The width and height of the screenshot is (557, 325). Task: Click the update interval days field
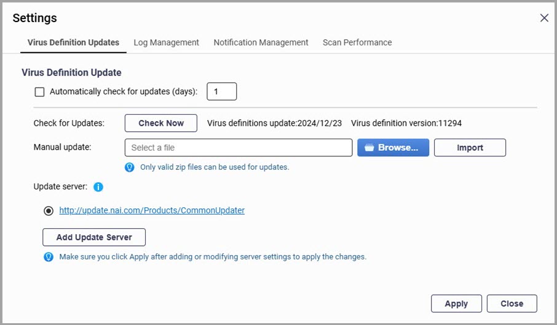pyautogui.click(x=222, y=91)
